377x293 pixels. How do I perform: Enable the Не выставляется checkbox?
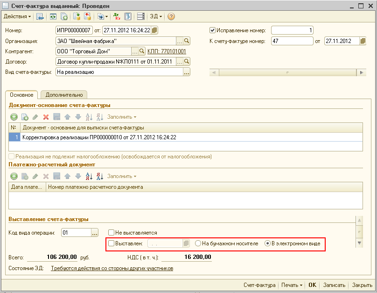111,232
